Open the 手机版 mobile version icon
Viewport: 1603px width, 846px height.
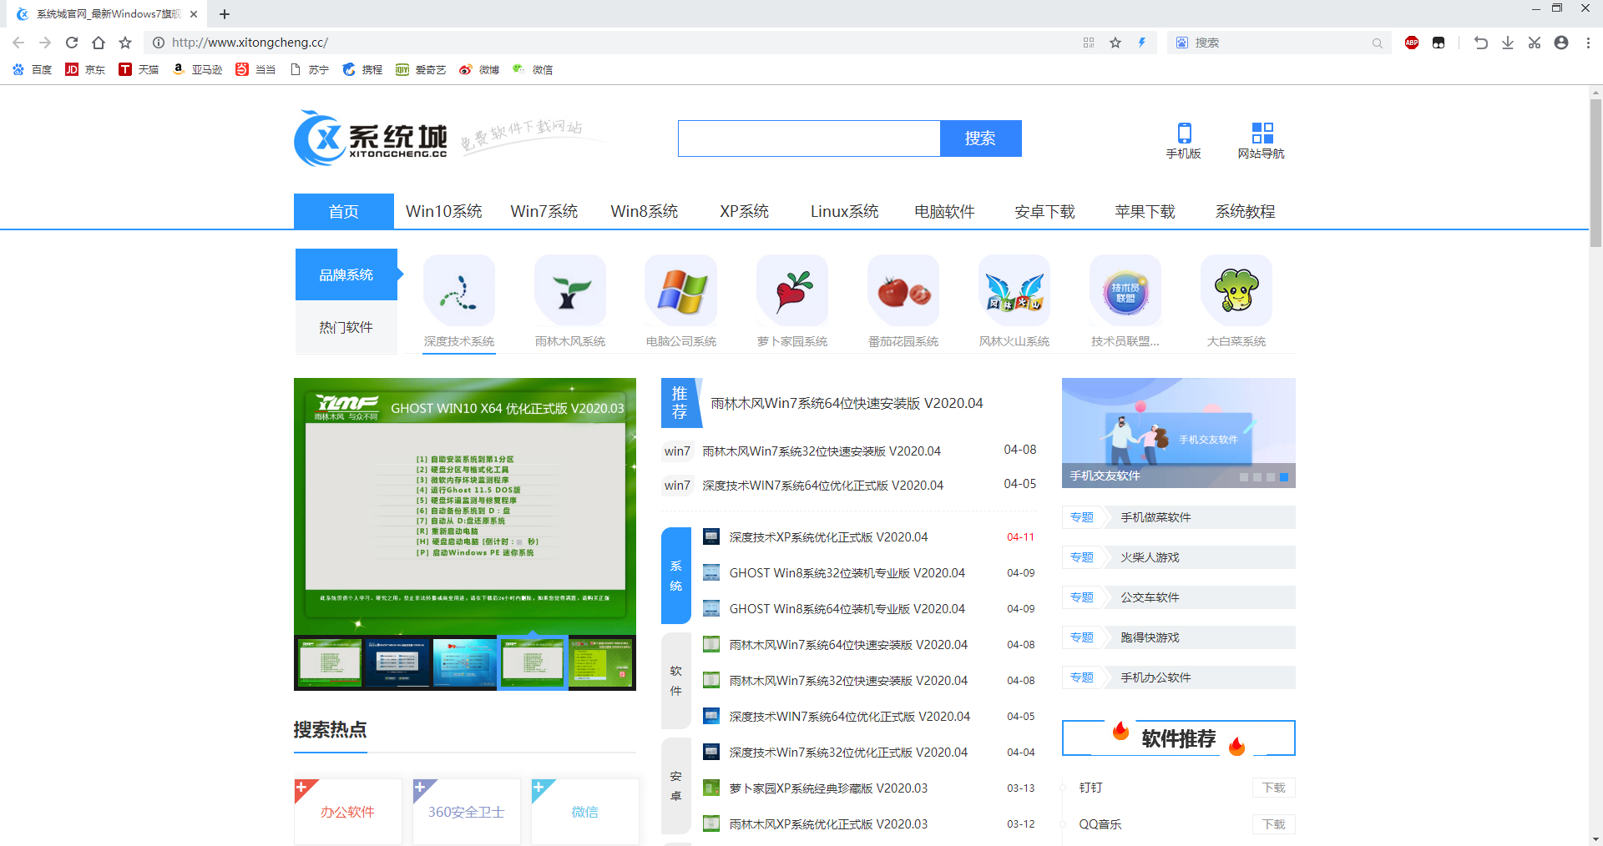pyautogui.click(x=1184, y=140)
